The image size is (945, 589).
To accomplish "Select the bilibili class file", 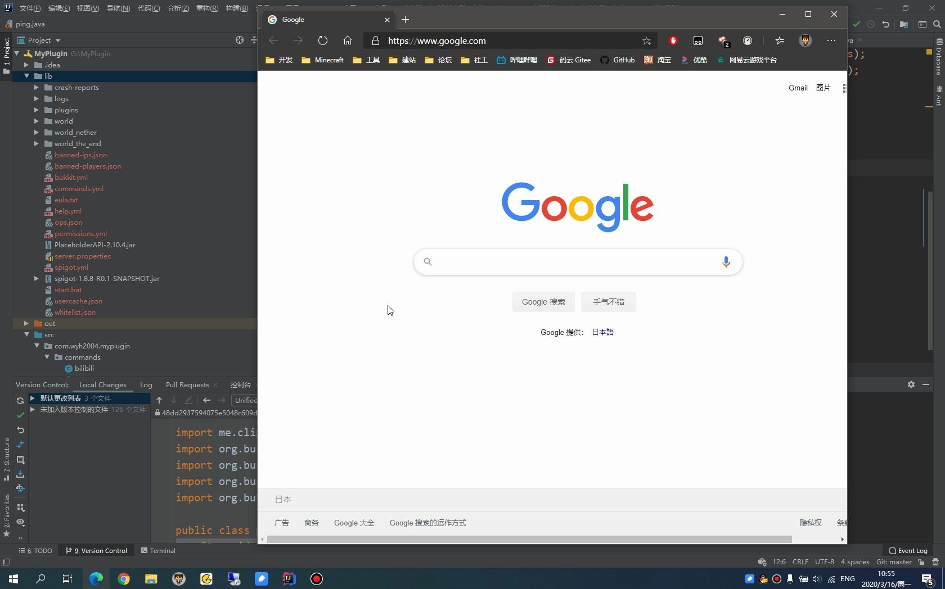I will pyautogui.click(x=84, y=369).
